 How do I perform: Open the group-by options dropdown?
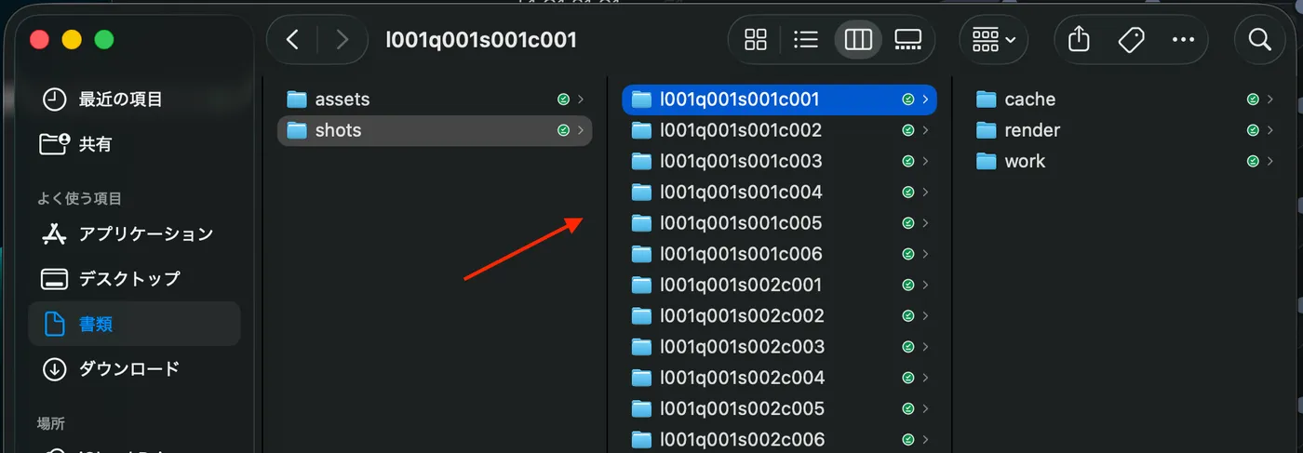(993, 39)
